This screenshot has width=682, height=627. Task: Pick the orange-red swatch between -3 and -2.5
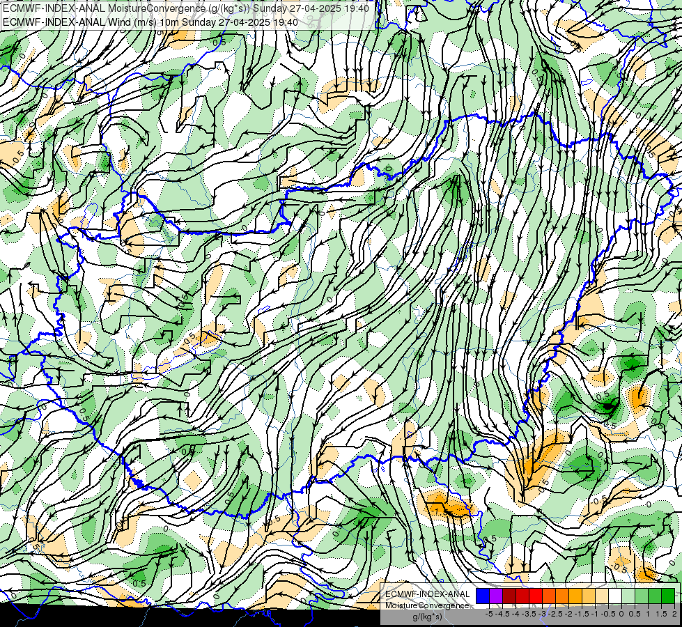[549, 596]
